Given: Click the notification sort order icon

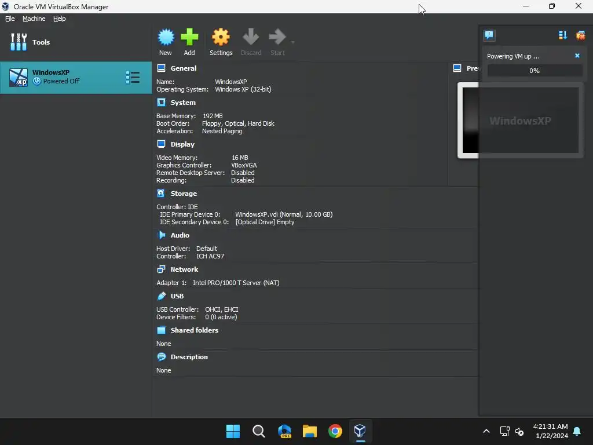Looking at the screenshot, I should coord(563,35).
